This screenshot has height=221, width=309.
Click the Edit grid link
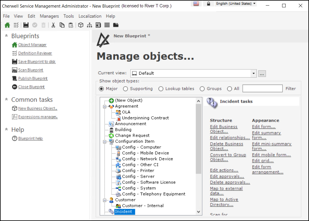[x=263, y=161]
